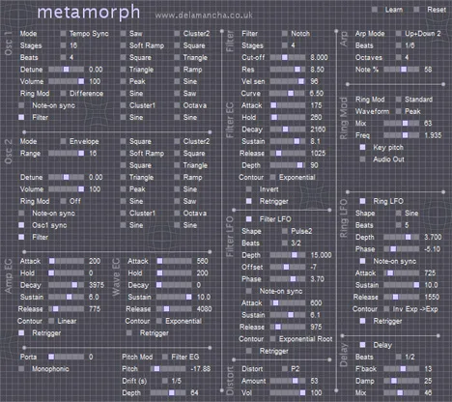Change Ring Mod Waveform selector showing Peak
The image size is (452, 402).
399,111
